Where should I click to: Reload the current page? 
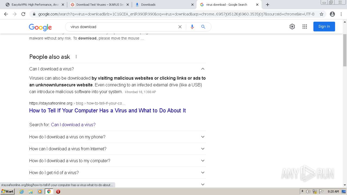click(x=23, y=14)
